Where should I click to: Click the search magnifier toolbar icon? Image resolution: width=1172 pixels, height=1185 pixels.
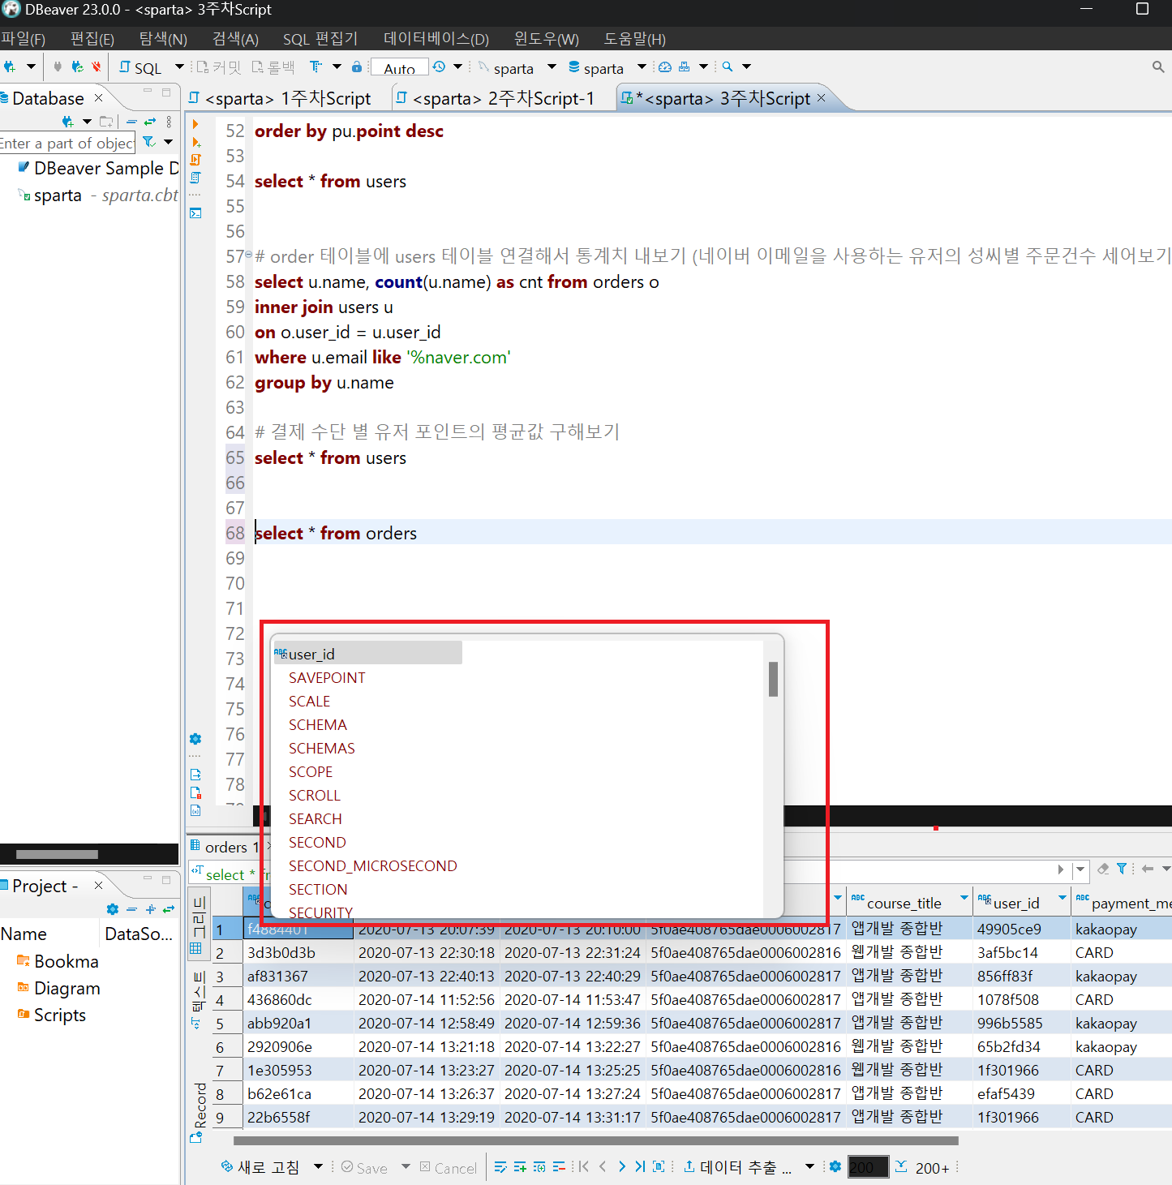pyautogui.click(x=728, y=67)
